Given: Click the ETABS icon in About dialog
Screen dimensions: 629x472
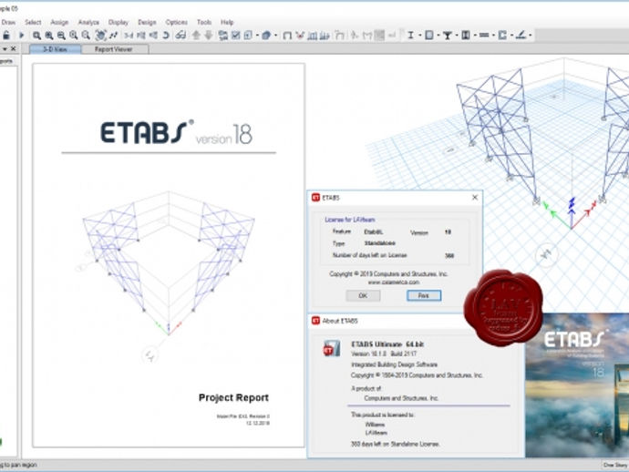Looking at the screenshot, I should 331,349.
